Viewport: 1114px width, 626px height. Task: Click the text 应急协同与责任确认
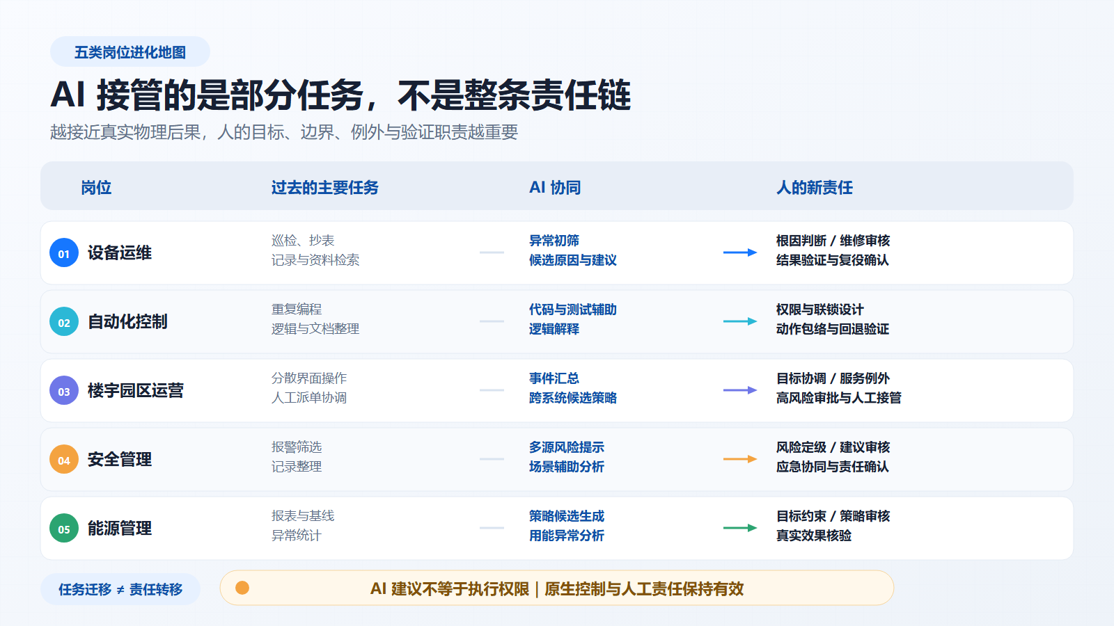click(833, 466)
